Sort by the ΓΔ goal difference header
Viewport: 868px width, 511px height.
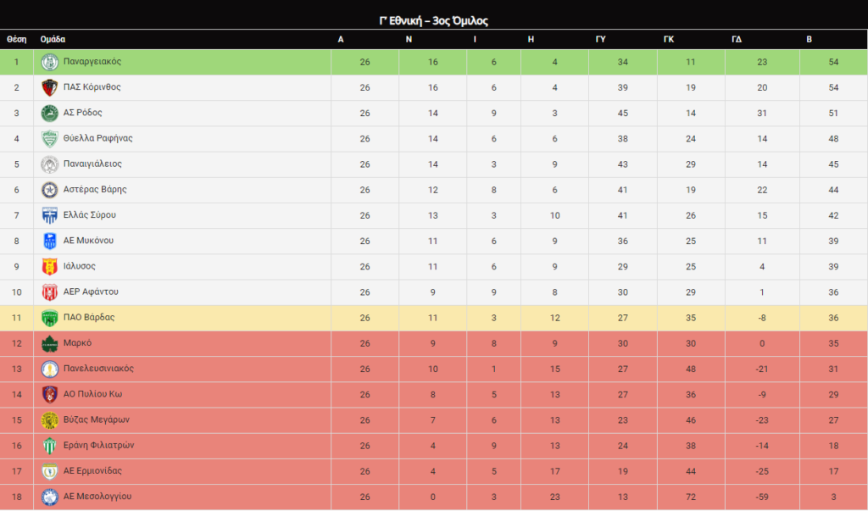point(737,39)
